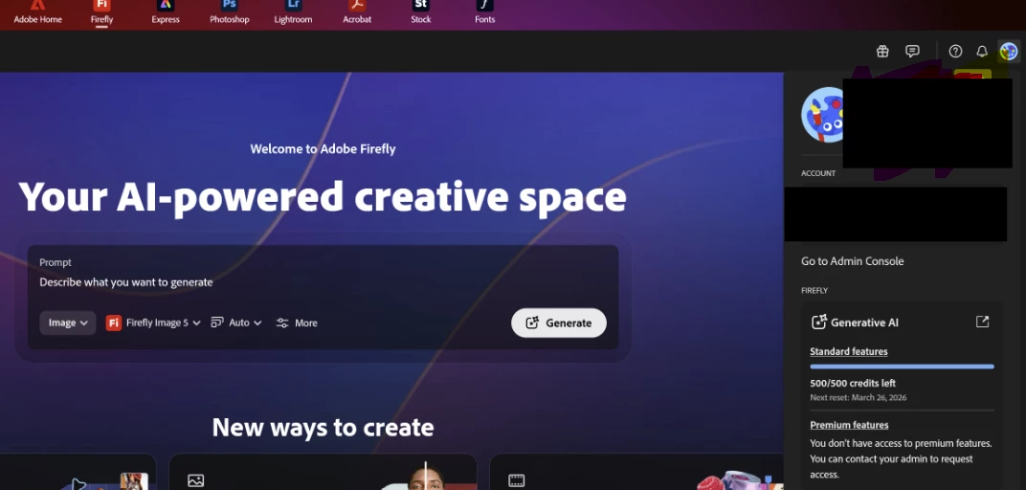Open the feedback chat icon
Image resolution: width=1026 pixels, height=490 pixels.
coord(912,51)
